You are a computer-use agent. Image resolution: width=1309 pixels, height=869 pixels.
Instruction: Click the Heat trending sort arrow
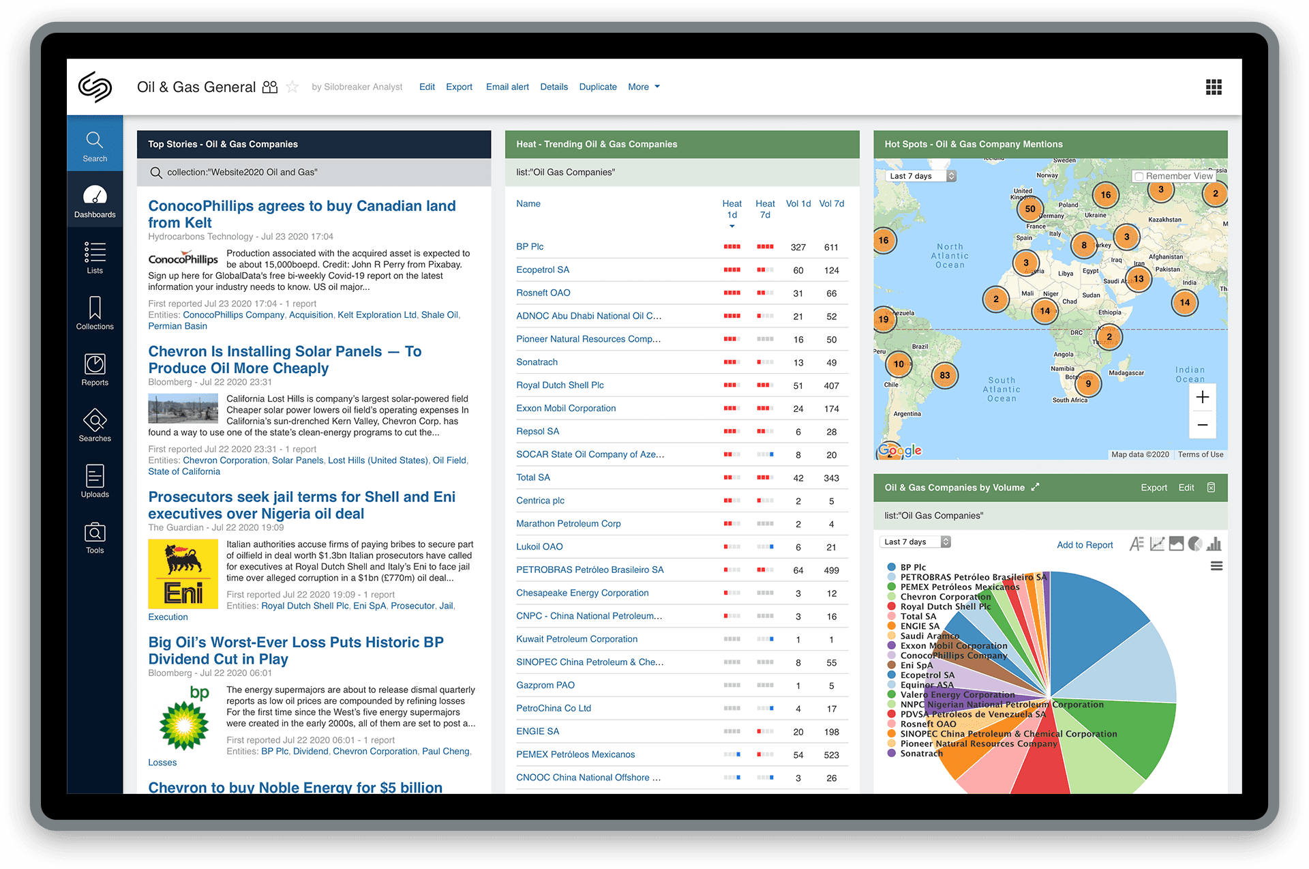(x=729, y=226)
